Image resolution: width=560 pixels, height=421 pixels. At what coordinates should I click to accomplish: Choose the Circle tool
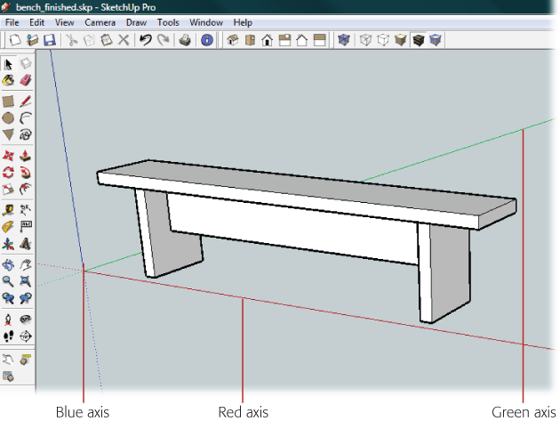click(x=9, y=117)
